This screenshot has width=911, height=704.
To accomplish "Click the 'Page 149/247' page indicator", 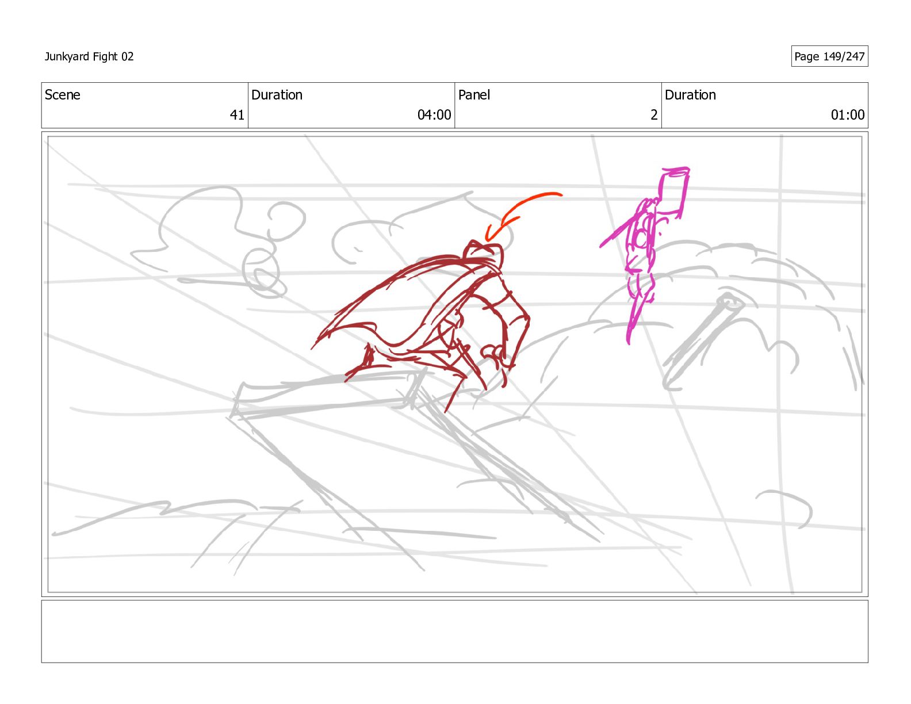I will [x=829, y=56].
